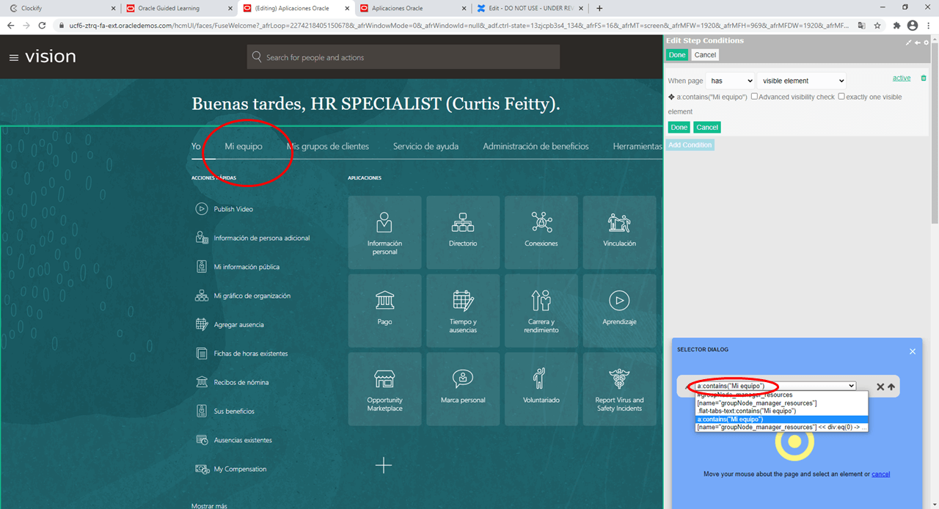Open the Aprendizaje app tile

(x=619, y=310)
